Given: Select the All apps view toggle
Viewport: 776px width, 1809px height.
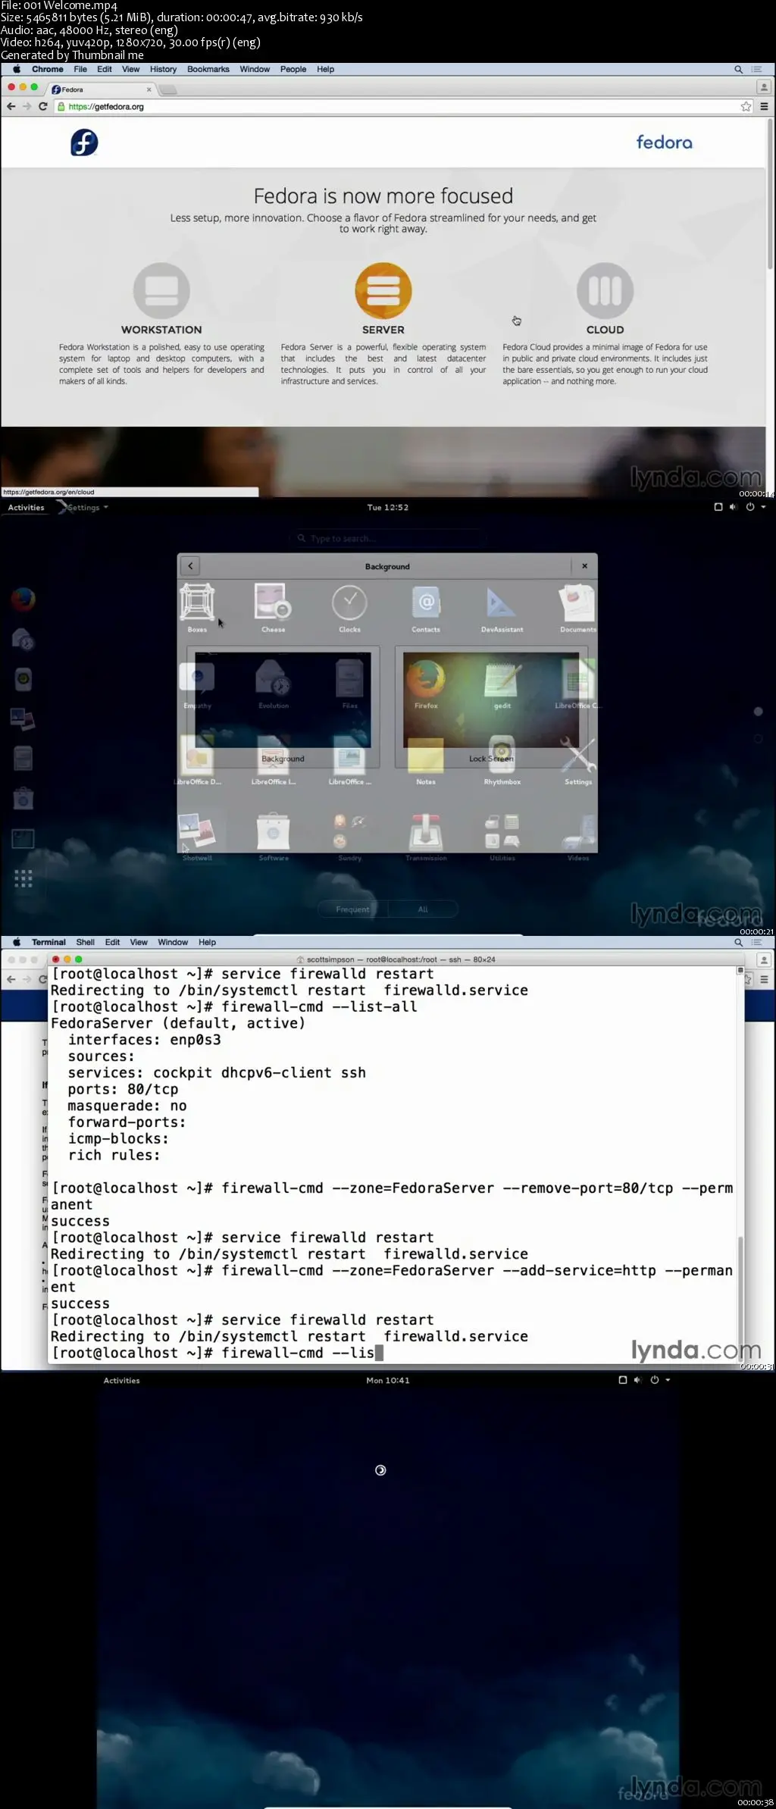Looking at the screenshot, I should click(x=423, y=909).
